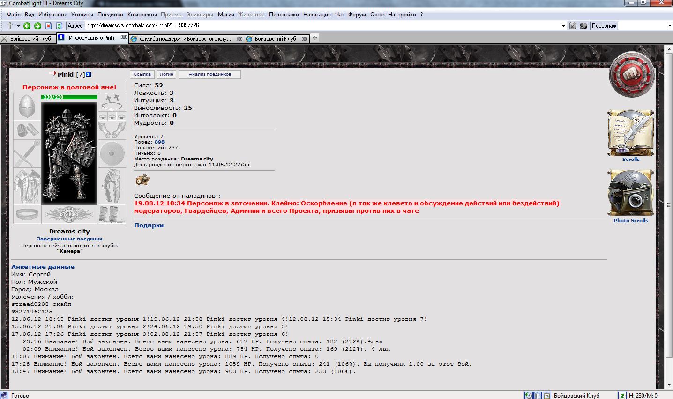Click the Логин button

pyautogui.click(x=166, y=74)
